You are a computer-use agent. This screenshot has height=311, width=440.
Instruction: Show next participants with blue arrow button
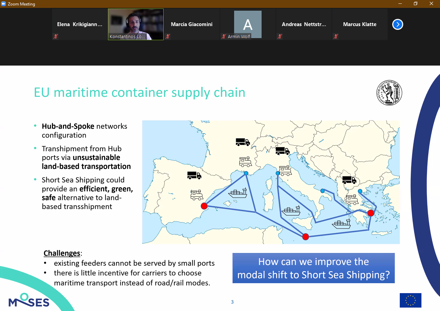[x=397, y=24]
